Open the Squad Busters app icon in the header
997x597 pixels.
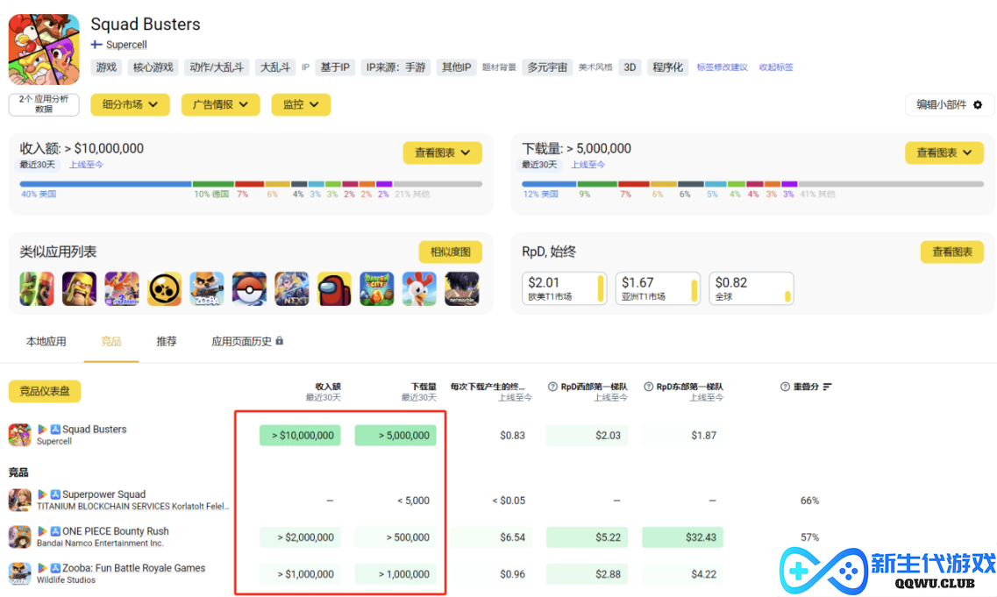(44, 50)
